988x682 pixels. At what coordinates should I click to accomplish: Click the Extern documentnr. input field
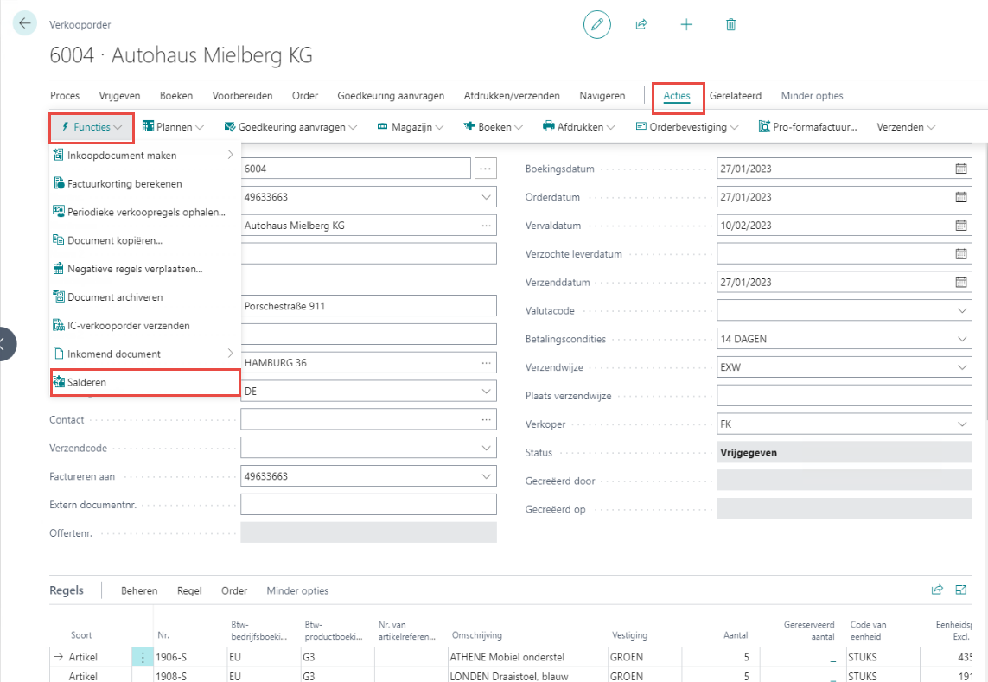click(368, 505)
